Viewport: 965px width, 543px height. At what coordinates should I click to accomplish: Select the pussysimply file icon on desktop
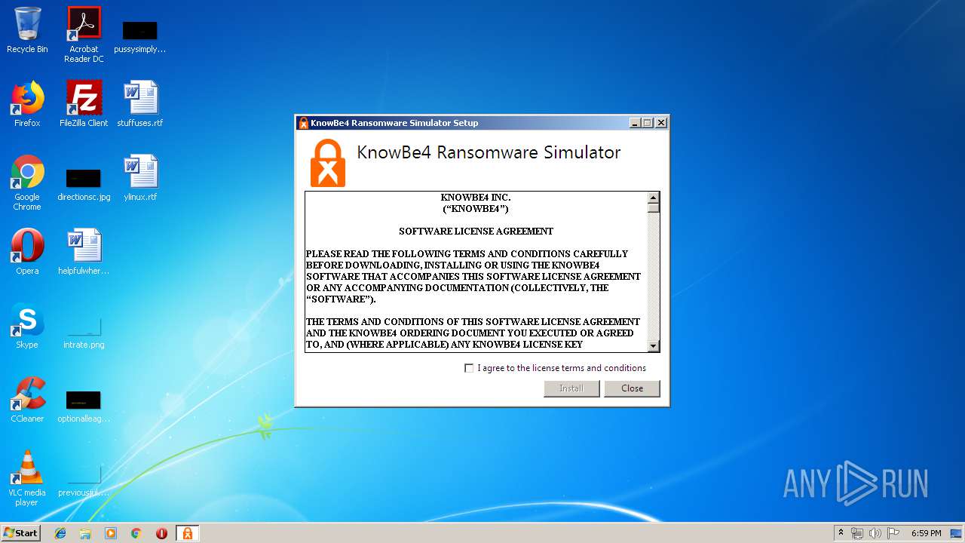(x=139, y=36)
